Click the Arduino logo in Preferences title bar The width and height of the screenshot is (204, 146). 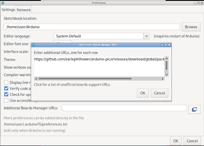click(x=3, y=3)
